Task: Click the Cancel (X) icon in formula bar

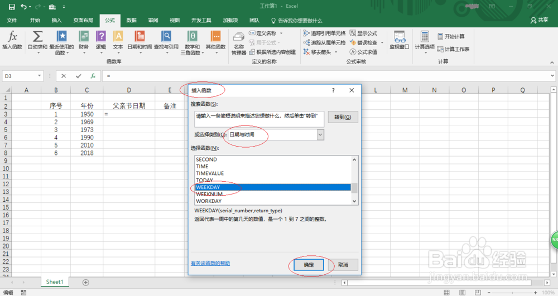Action: tap(64, 76)
